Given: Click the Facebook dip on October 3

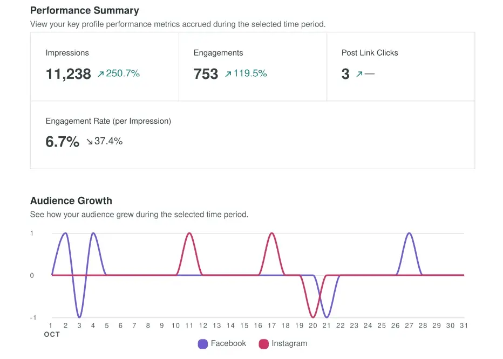Looking at the screenshot, I should click(x=79, y=317).
